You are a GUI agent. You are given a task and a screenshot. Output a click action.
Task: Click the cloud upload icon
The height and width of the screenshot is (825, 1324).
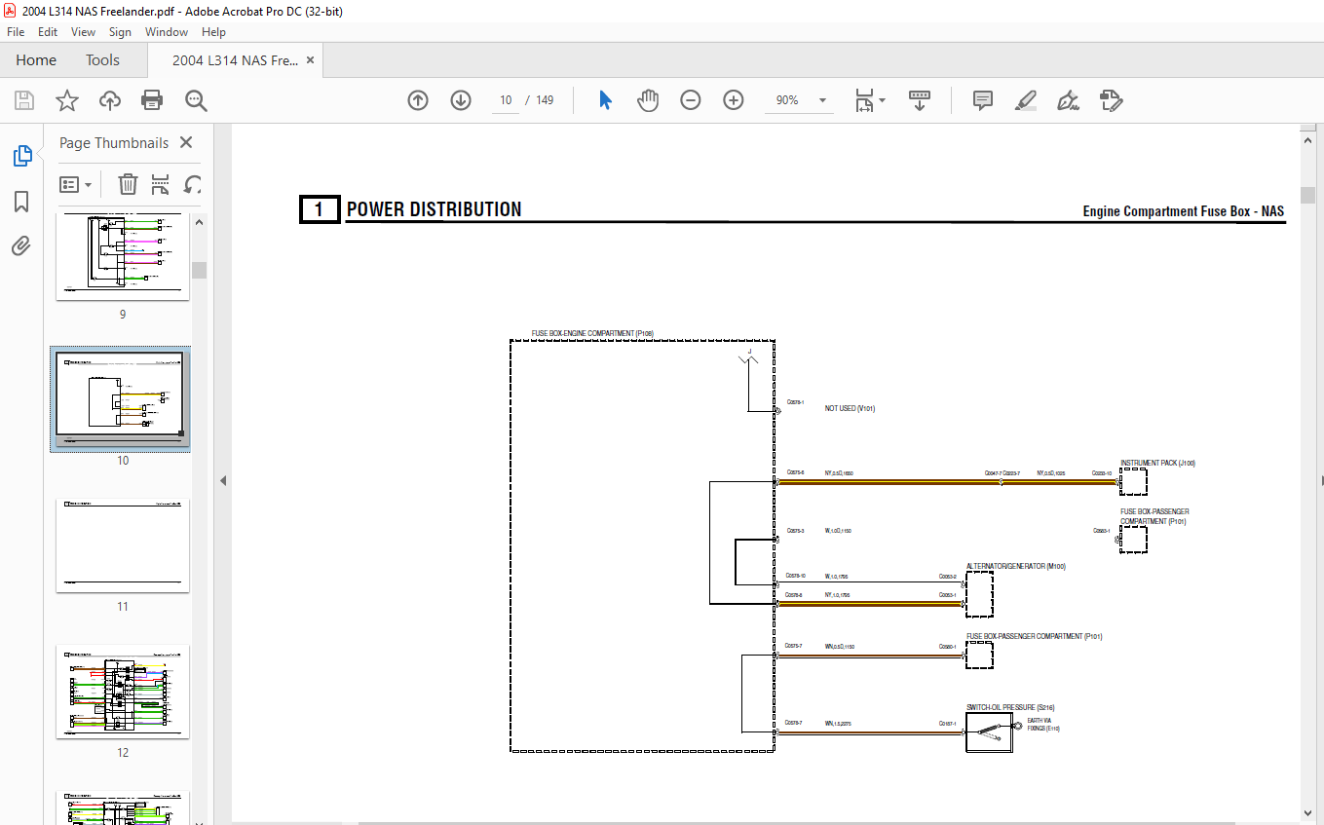[x=110, y=100]
